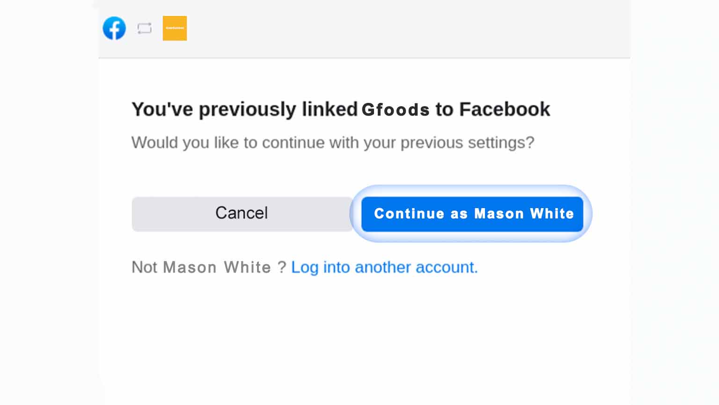Click the gray arrows icon between logos
This screenshot has height=405, width=719.
145,29
